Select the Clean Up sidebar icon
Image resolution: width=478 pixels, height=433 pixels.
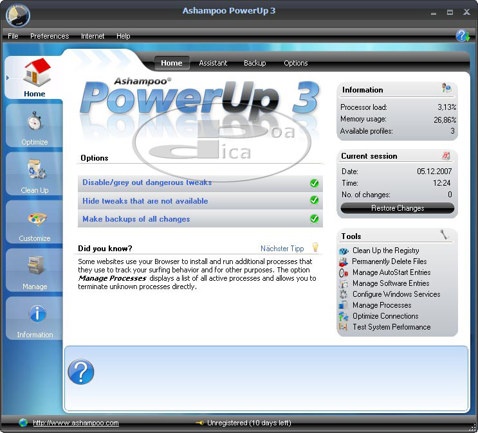tap(35, 171)
